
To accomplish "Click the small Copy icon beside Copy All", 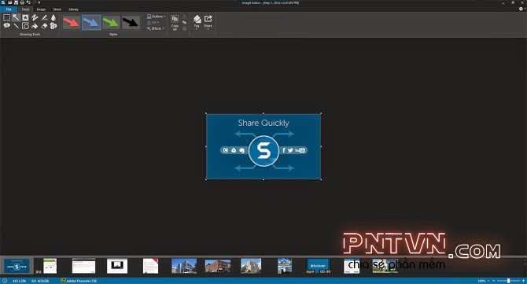I will click(x=184, y=22).
